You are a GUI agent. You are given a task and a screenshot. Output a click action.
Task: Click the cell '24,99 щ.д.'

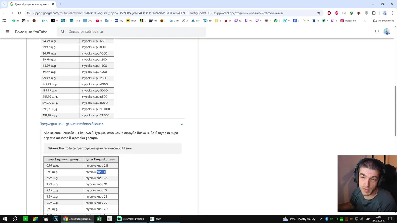coord(60,41)
